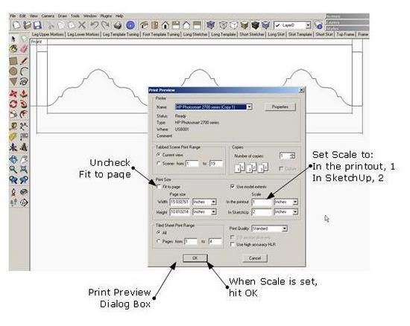Switch to the Long Stretcher scene tab
Image resolution: width=410 pixels, height=326 pixels.
195,34
